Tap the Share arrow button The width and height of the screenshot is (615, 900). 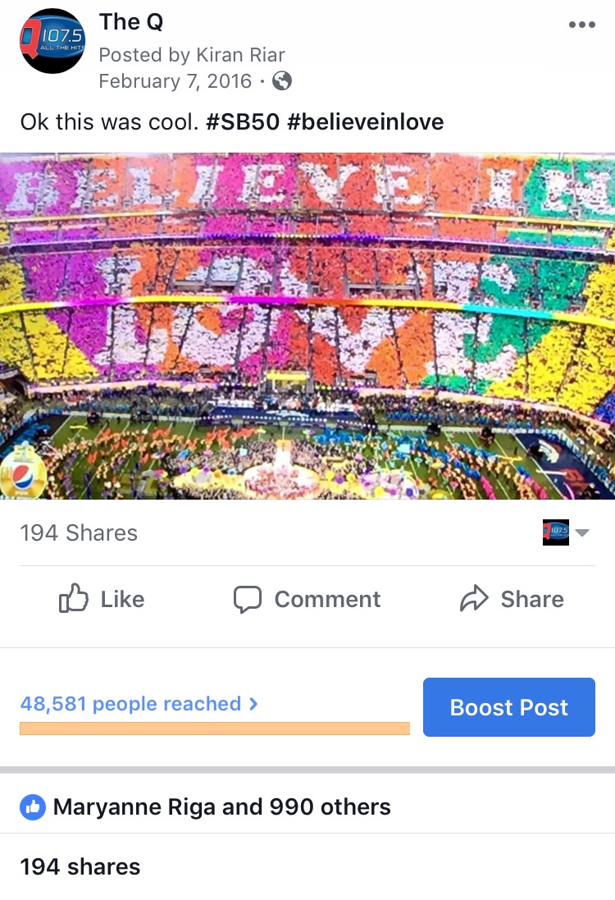512,600
